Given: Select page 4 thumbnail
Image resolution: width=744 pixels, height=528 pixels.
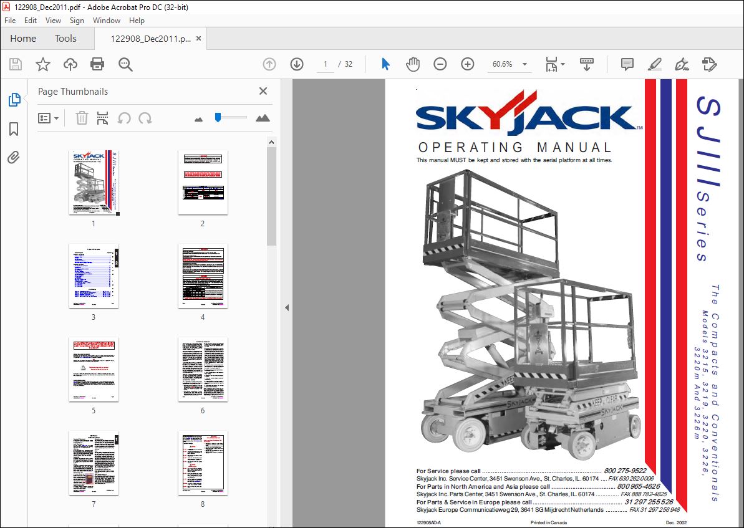Looking at the screenshot, I should tap(203, 276).
